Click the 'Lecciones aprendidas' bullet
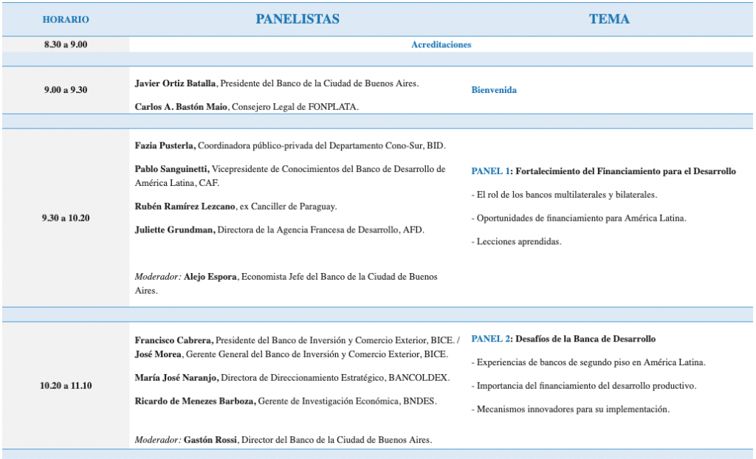Viewport: 756px width, 459px height. tap(516, 241)
